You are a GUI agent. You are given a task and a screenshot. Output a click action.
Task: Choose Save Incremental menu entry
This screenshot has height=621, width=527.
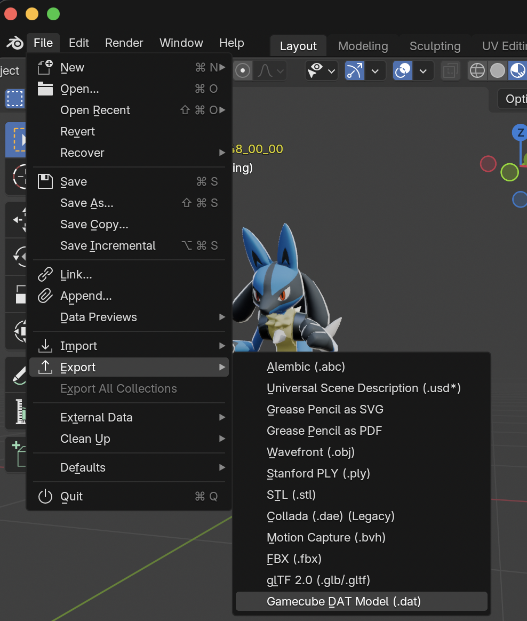(x=129, y=246)
